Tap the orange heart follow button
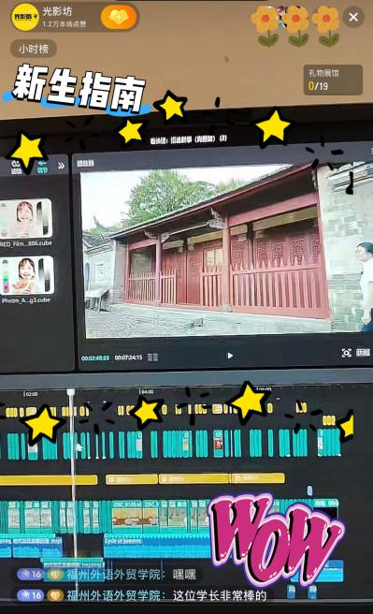Screen dimensions: 373x614 click(119, 17)
